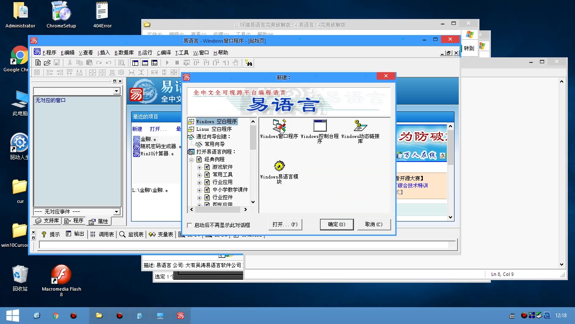Switch to the 监视表 tab
Image resolution: width=575 pixels, height=324 pixels.
pos(131,234)
